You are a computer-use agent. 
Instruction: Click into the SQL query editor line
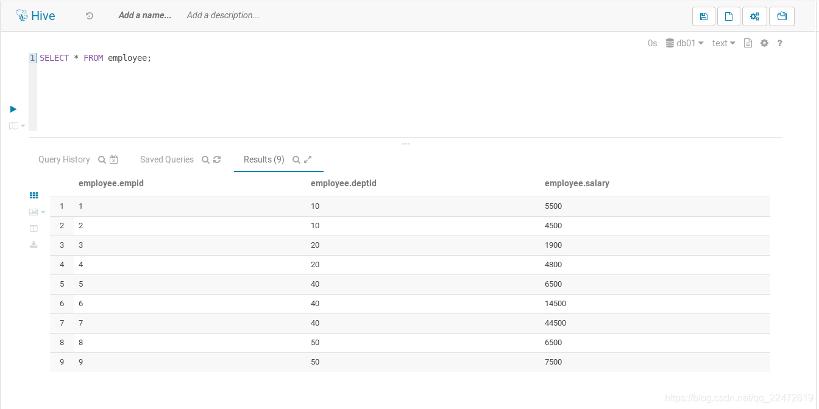408,58
